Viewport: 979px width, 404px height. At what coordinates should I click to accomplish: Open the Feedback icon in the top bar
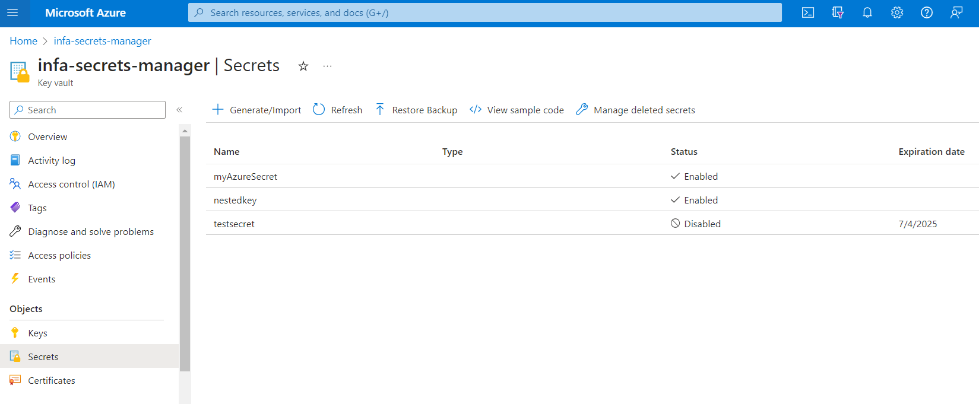pos(956,12)
